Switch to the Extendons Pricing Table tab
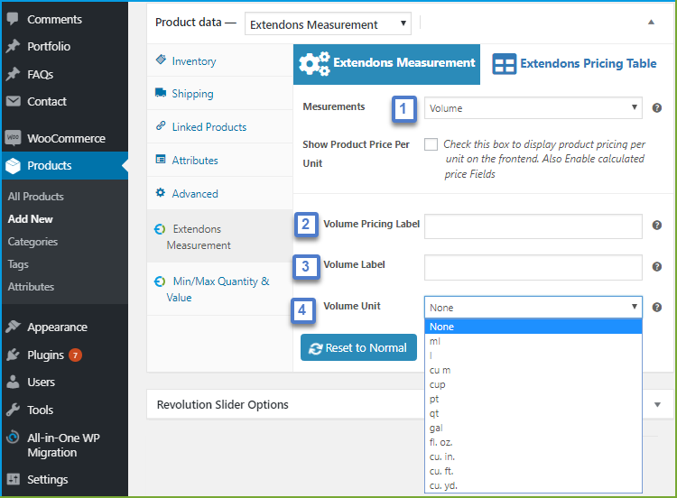Image resolution: width=677 pixels, height=498 pixels. pos(574,64)
